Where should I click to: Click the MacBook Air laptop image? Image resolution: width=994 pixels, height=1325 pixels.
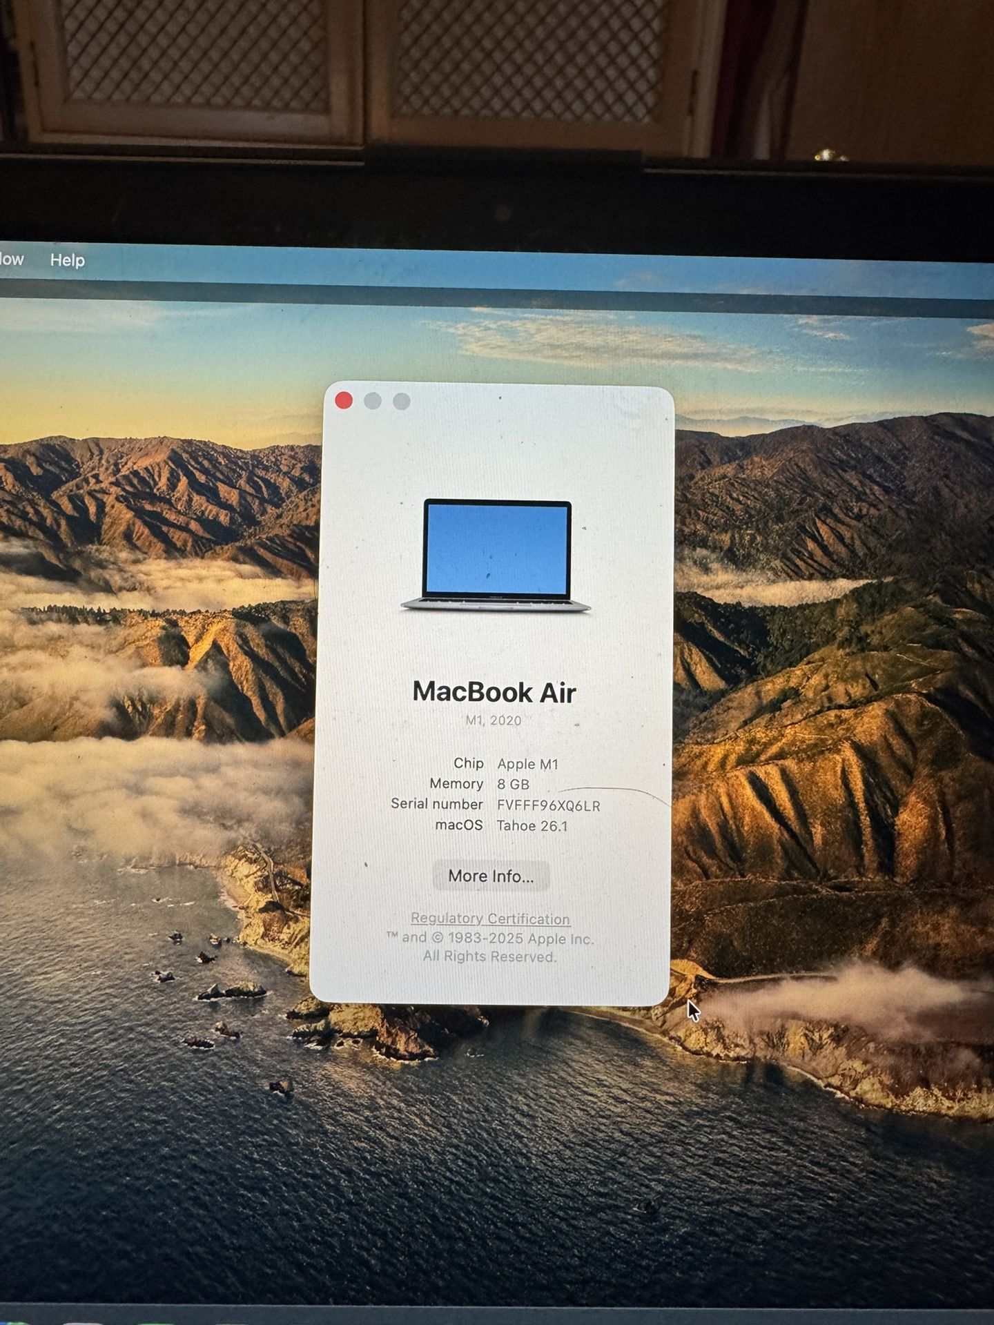point(496,556)
